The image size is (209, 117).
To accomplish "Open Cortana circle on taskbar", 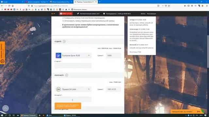I will coord(10,115).
